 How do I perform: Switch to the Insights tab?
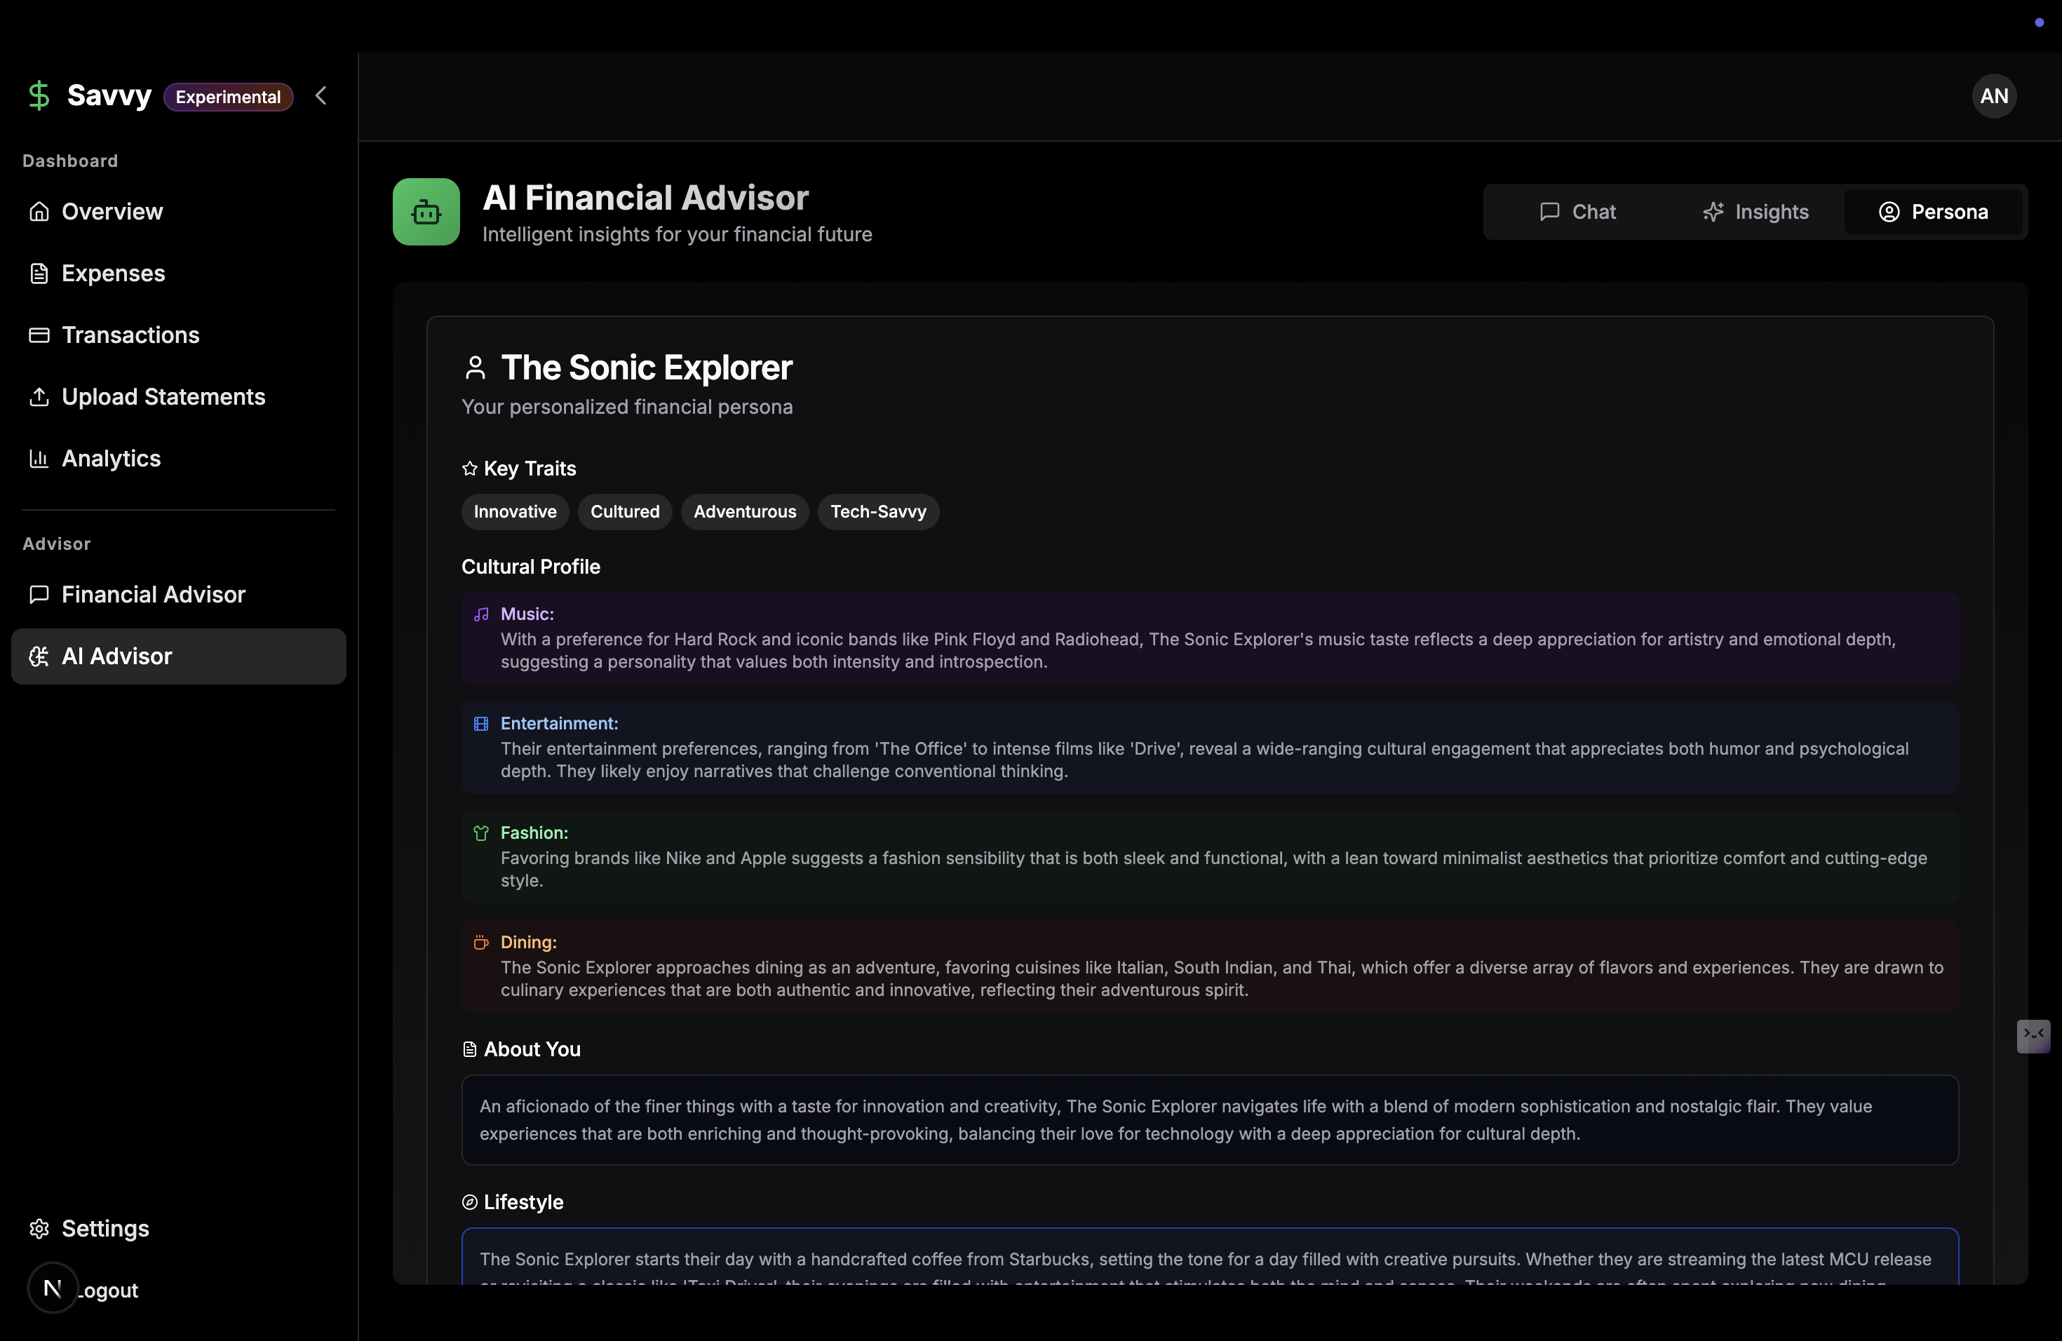1756,213
